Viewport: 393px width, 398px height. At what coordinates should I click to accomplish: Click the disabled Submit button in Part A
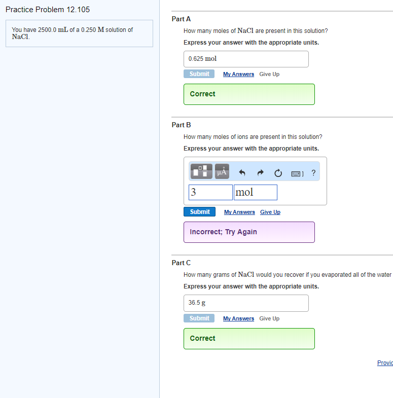pyautogui.click(x=199, y=74)
